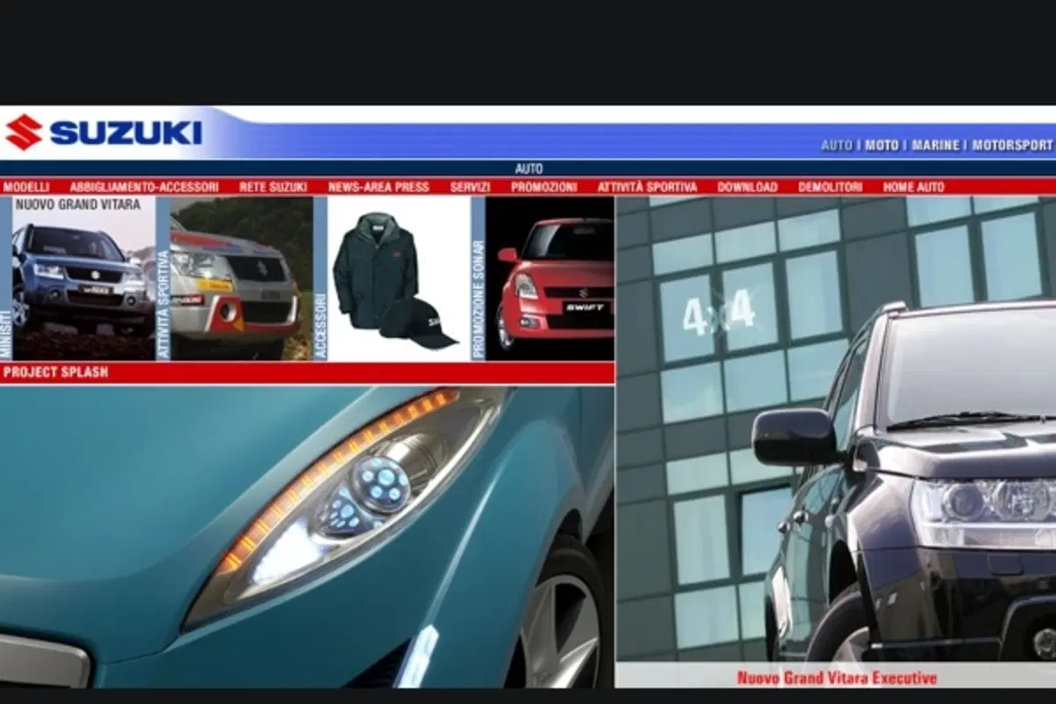Open the PROMOZIONI menu item
This screenshot has height=704, width=1056.
point(544,187)
